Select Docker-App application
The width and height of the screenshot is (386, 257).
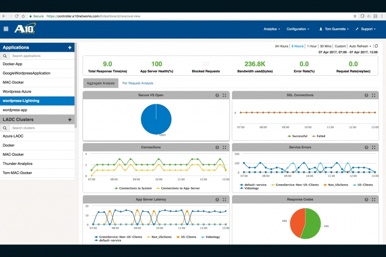click(x=37, y=64)
